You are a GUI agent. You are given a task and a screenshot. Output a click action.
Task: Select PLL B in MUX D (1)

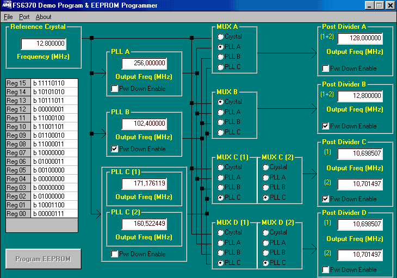pyautogui.click(x=220, y=253)
